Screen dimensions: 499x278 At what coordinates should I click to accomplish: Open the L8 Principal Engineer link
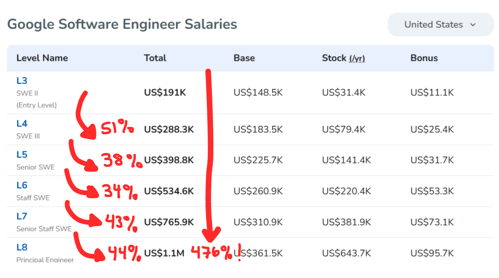tap(22, 247)
